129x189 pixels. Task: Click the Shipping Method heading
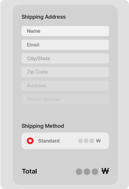[x=43, y=126]
